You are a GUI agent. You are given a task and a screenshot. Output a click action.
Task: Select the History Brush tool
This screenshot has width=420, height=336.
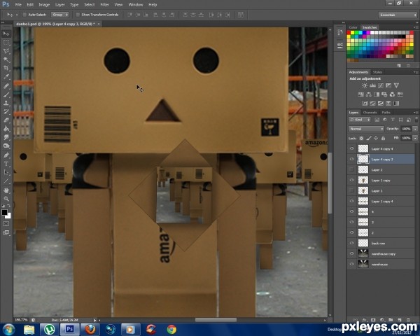[x=6, y=111]
